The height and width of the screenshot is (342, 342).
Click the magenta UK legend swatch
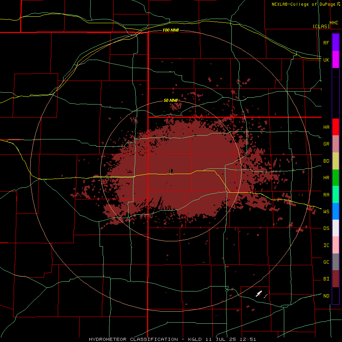[x=336, y=60]
